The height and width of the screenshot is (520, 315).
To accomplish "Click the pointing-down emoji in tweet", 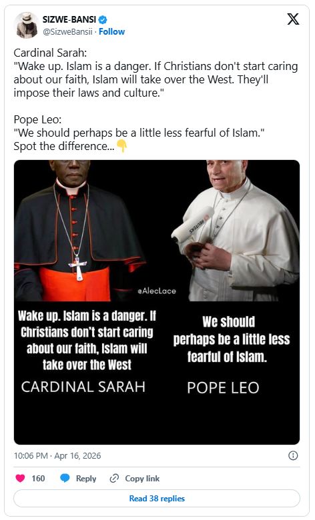I will (121, 146).
